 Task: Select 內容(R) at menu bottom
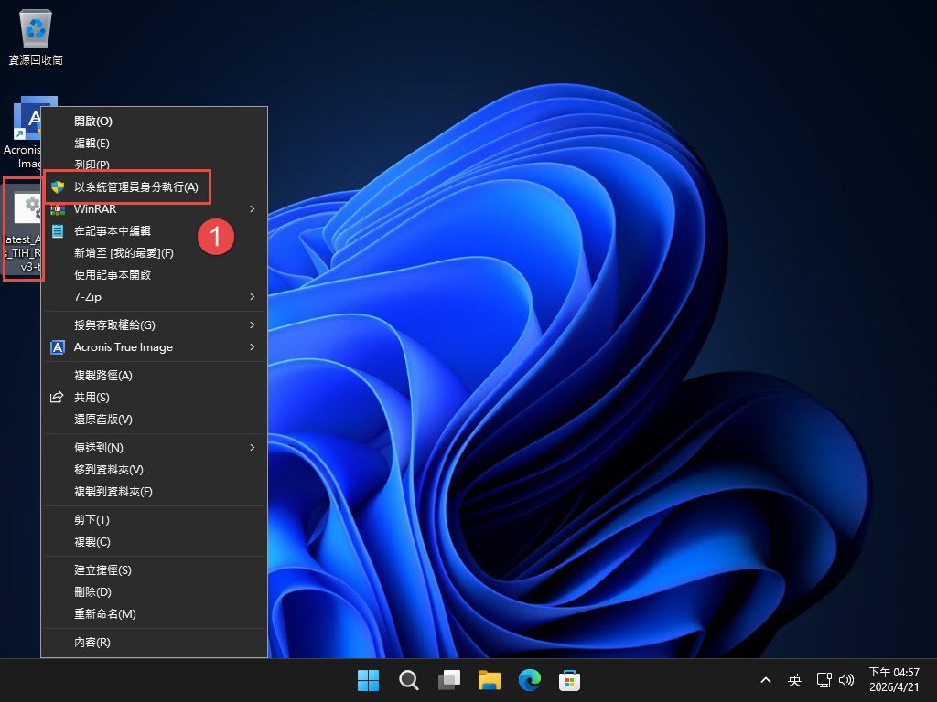coord(92,643)
